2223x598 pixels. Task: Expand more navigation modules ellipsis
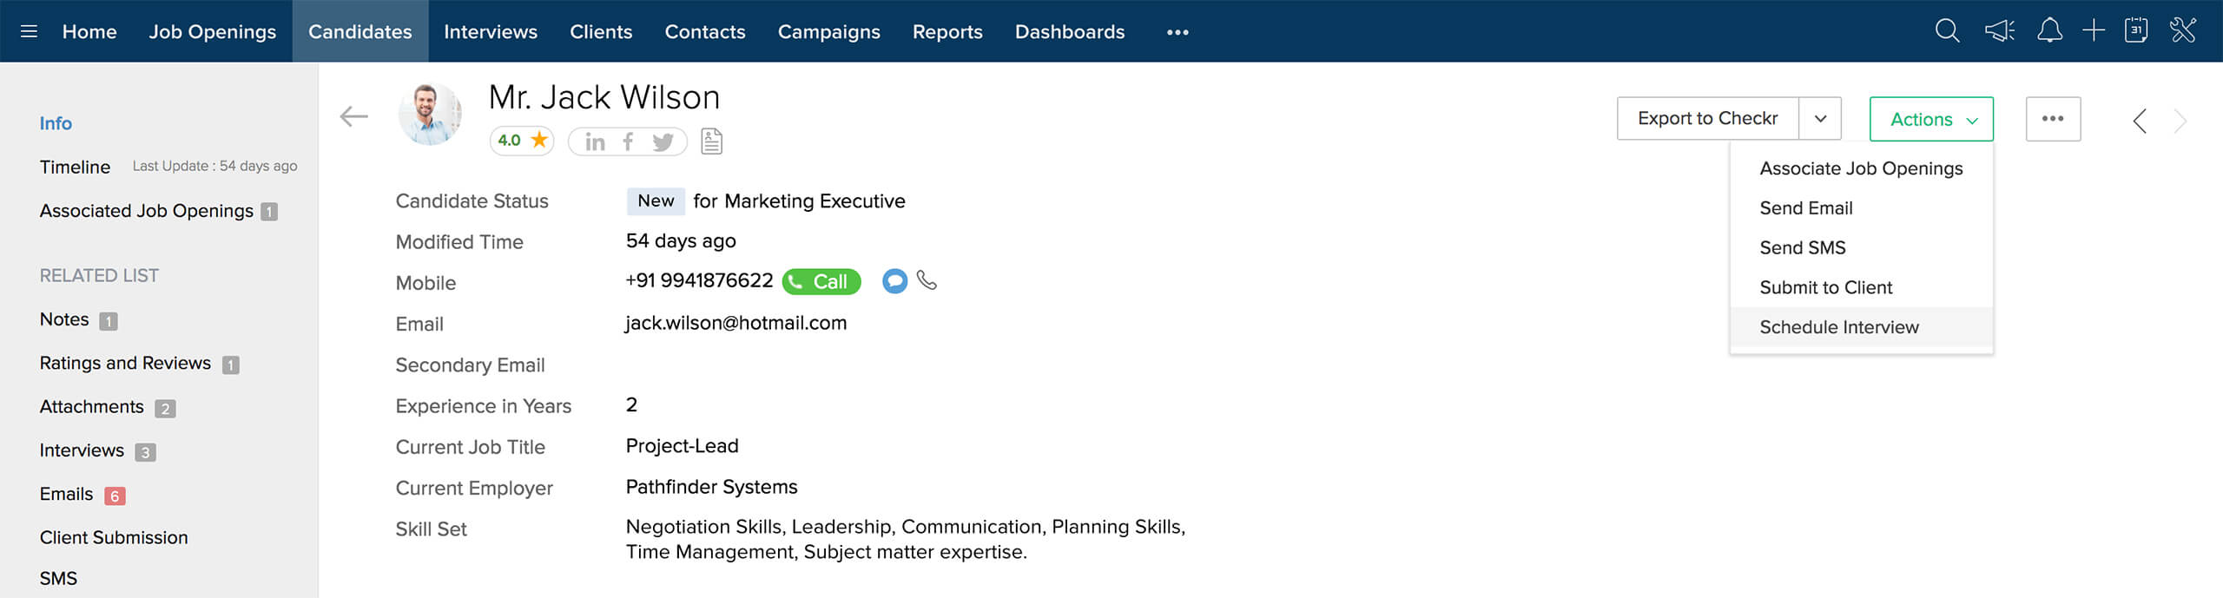[x=1177, y=32]
